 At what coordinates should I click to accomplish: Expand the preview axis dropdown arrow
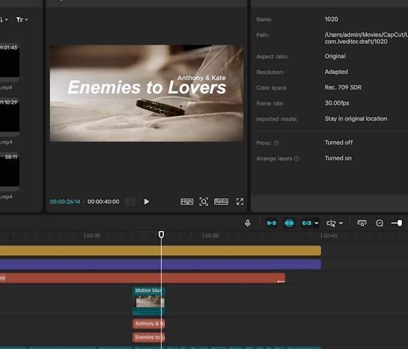[x=341, y=223]
